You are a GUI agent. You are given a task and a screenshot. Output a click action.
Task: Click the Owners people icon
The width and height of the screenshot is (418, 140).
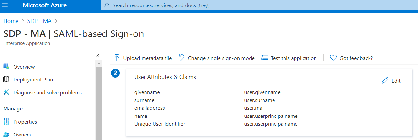[x=6, y=135]
